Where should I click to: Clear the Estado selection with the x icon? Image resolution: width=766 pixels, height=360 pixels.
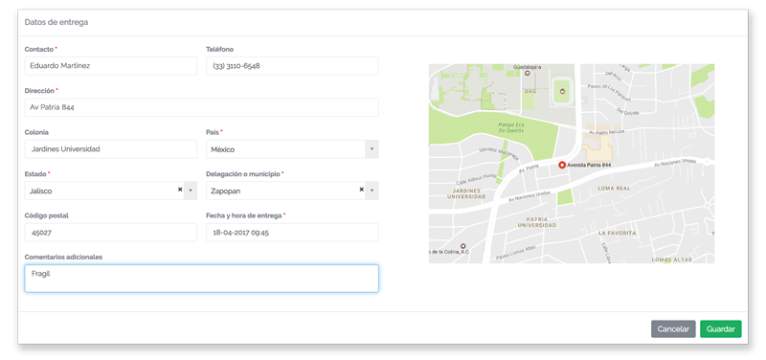180,190
